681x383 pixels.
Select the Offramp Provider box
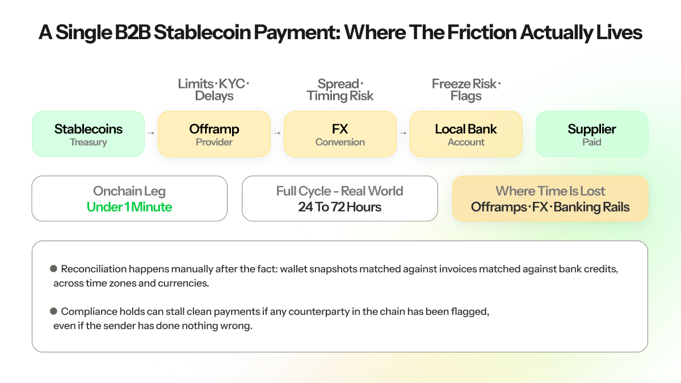[214, 134]
